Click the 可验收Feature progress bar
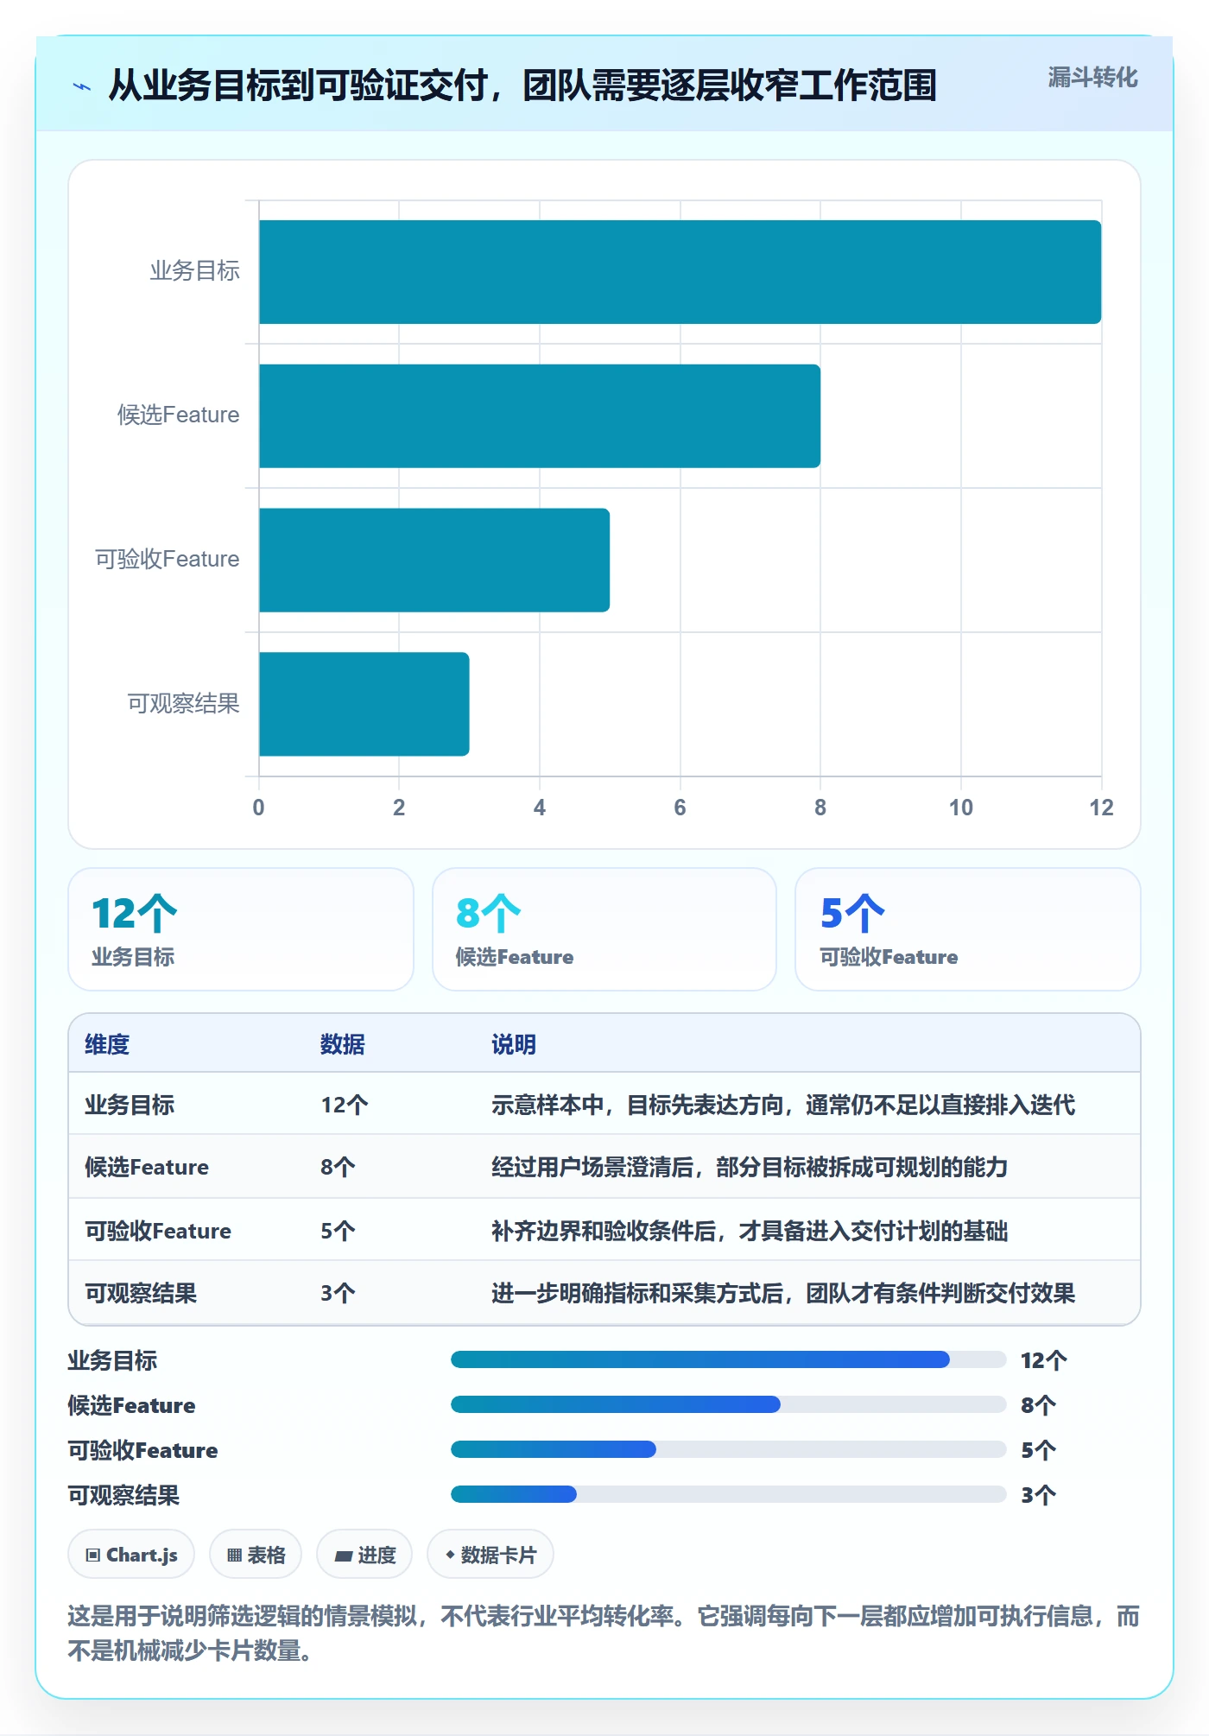1209x1736 pixels. point(728,1449)
